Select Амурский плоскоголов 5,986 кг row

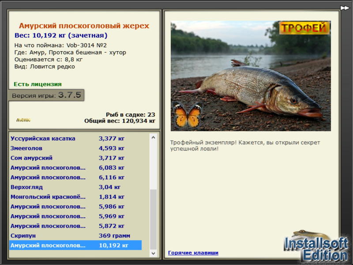coord(75,206)
